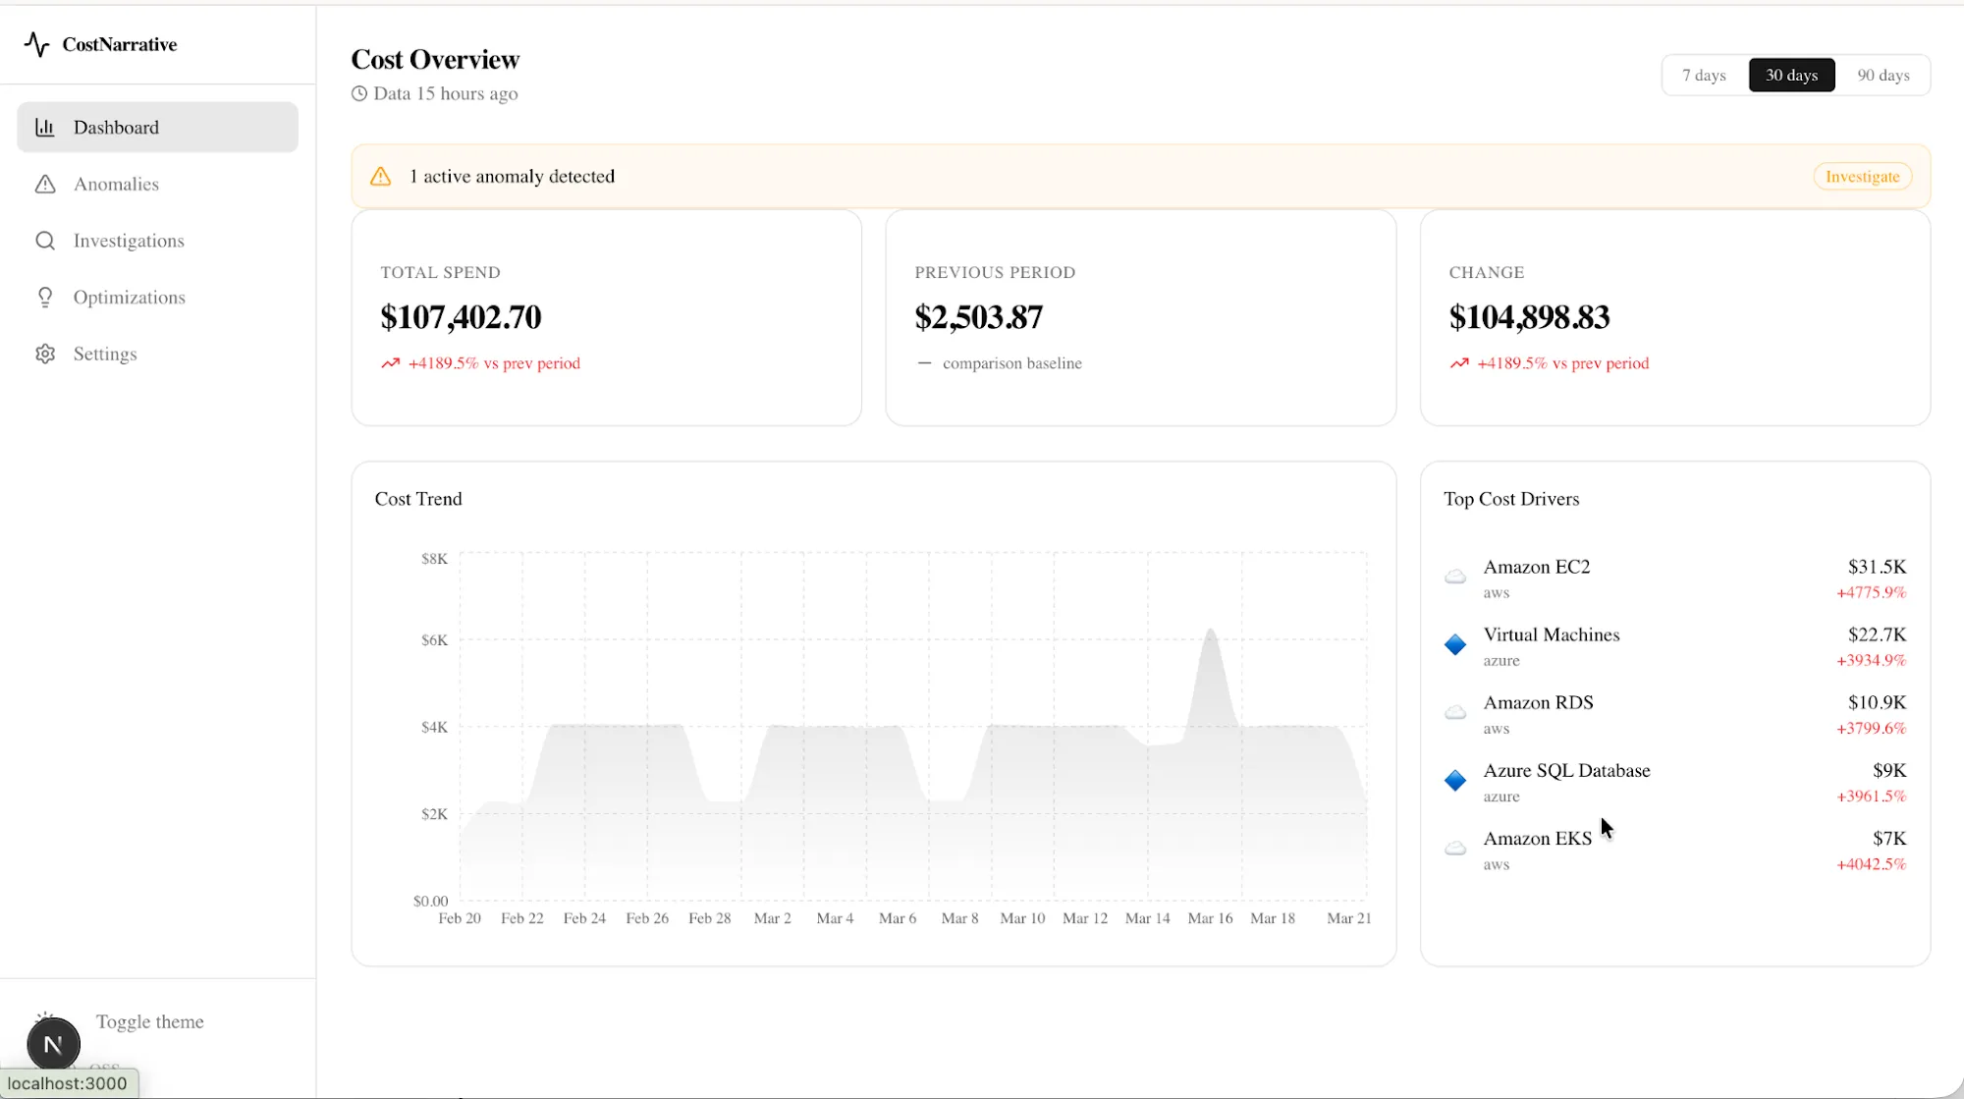The height and width of the screenshot is (1099, 1964).
Task: Click the Amazon EKS cloud icon
Action: point(1455,848)
